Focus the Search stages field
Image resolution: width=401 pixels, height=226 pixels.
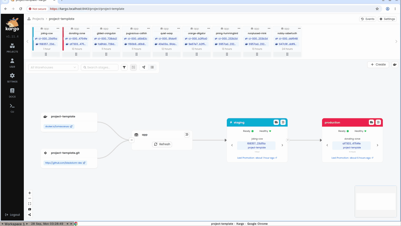(100, 67)
